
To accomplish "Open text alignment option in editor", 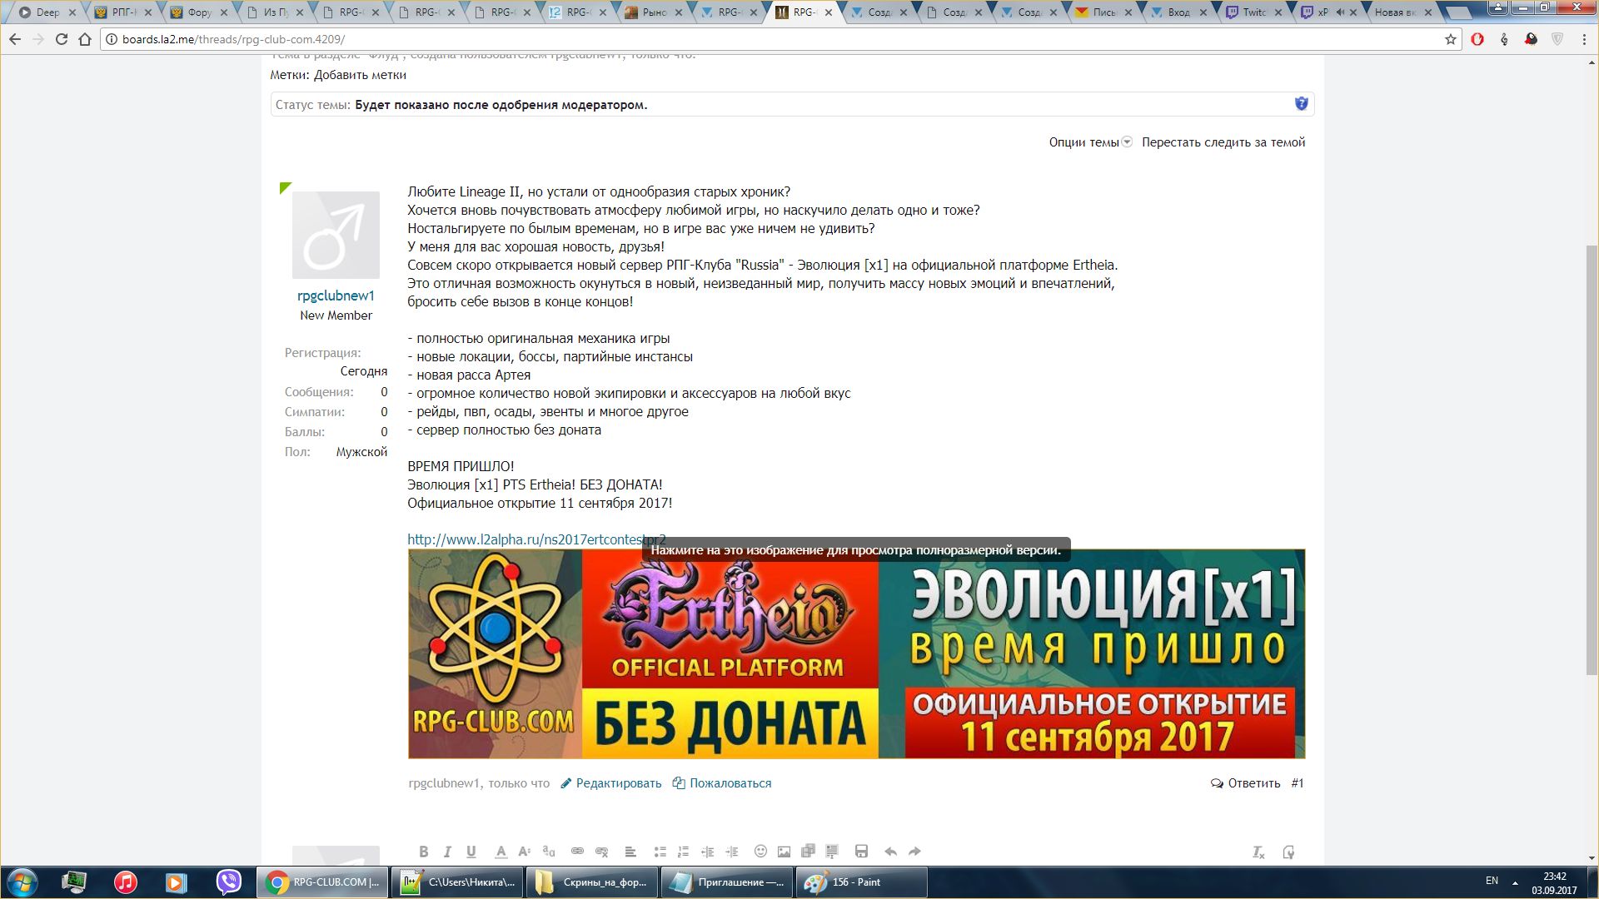I will pos(630,852).
